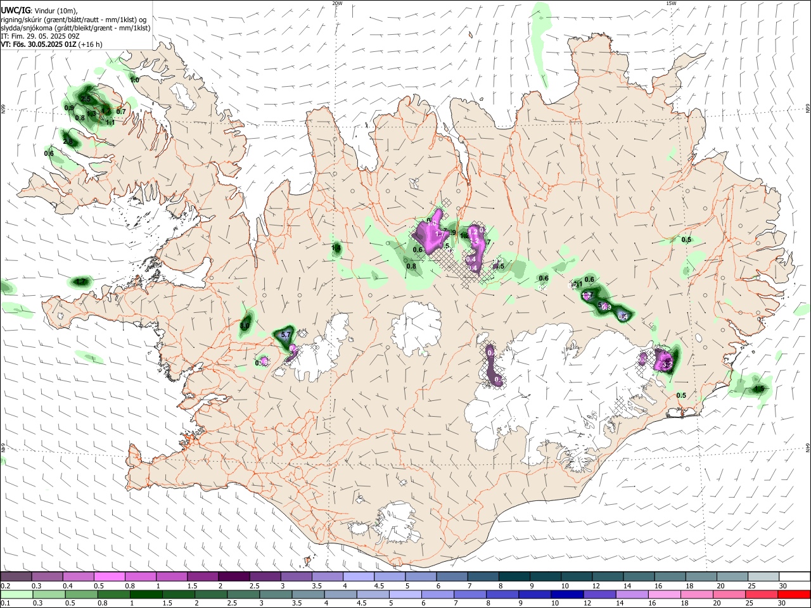This screenshot has width=811, height=608.
Task: Click the bright red swatch ending the rain scale
Action: [x=794, y=595]
